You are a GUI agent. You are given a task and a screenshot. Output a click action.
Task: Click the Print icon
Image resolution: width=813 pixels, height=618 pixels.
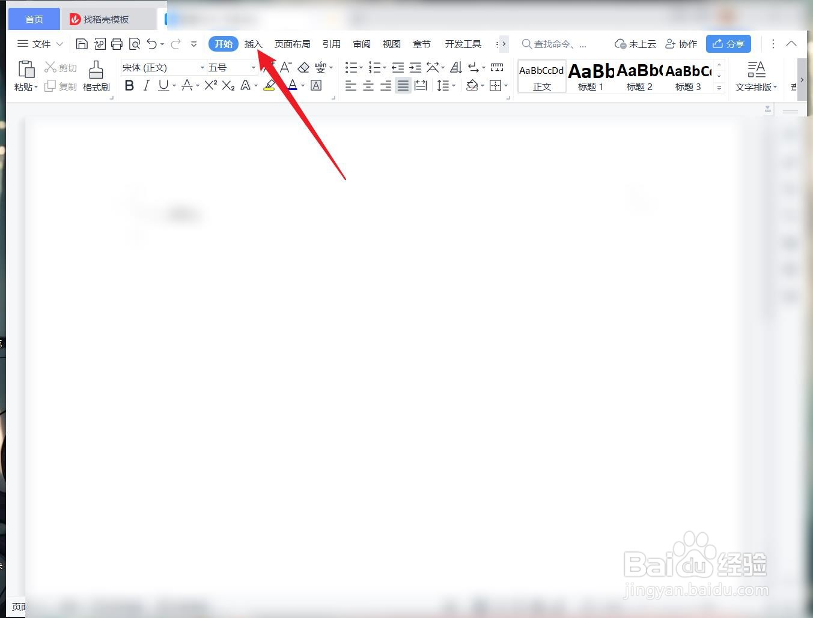pyautogui.click(x=117, y=44)
